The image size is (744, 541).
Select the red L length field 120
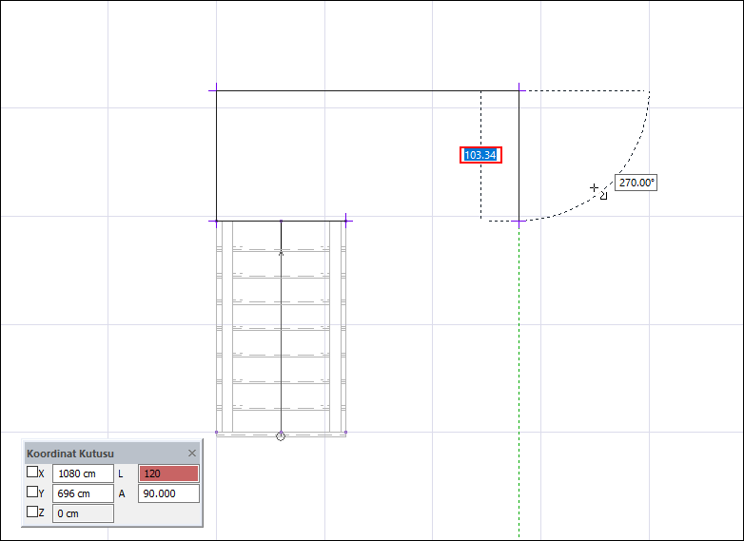(x=168, y=473)
